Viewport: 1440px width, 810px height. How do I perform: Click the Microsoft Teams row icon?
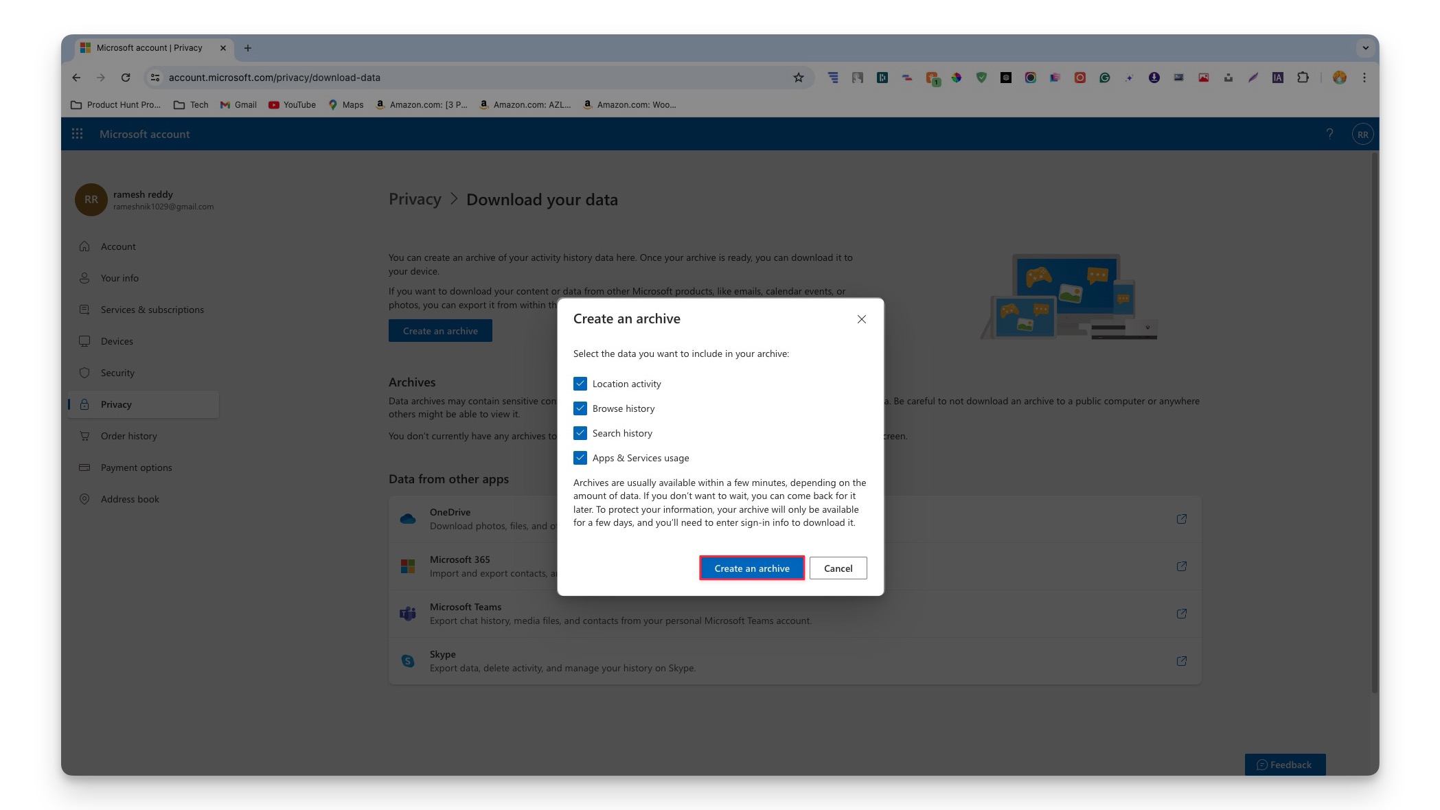pos(408,614)
